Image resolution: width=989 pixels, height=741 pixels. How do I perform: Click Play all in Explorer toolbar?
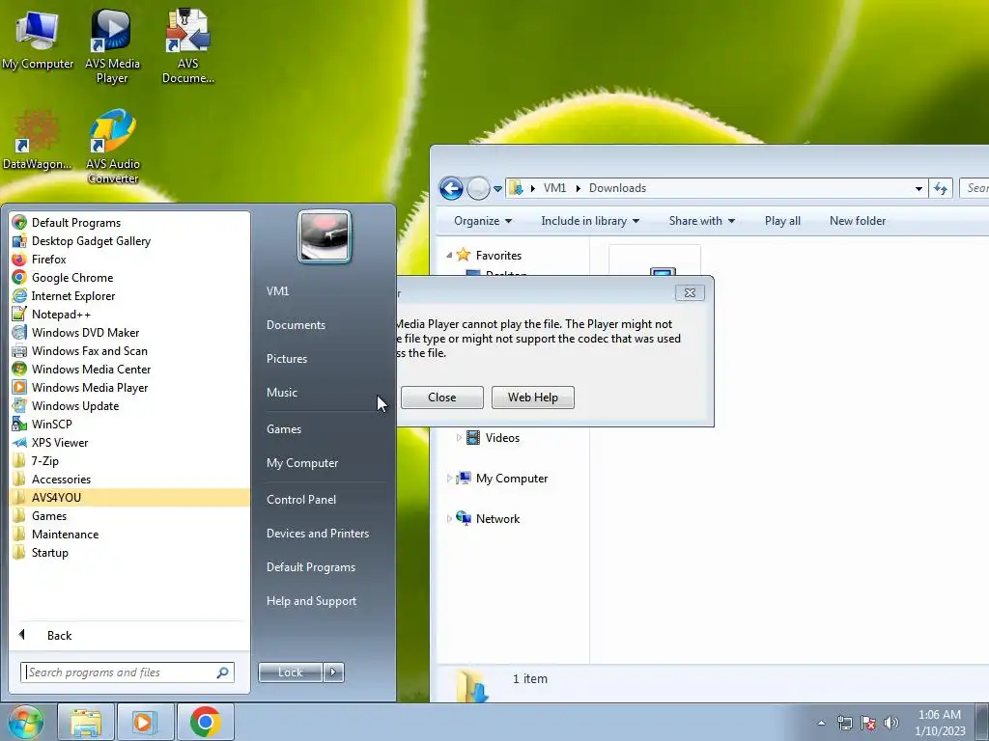point(782,221)
